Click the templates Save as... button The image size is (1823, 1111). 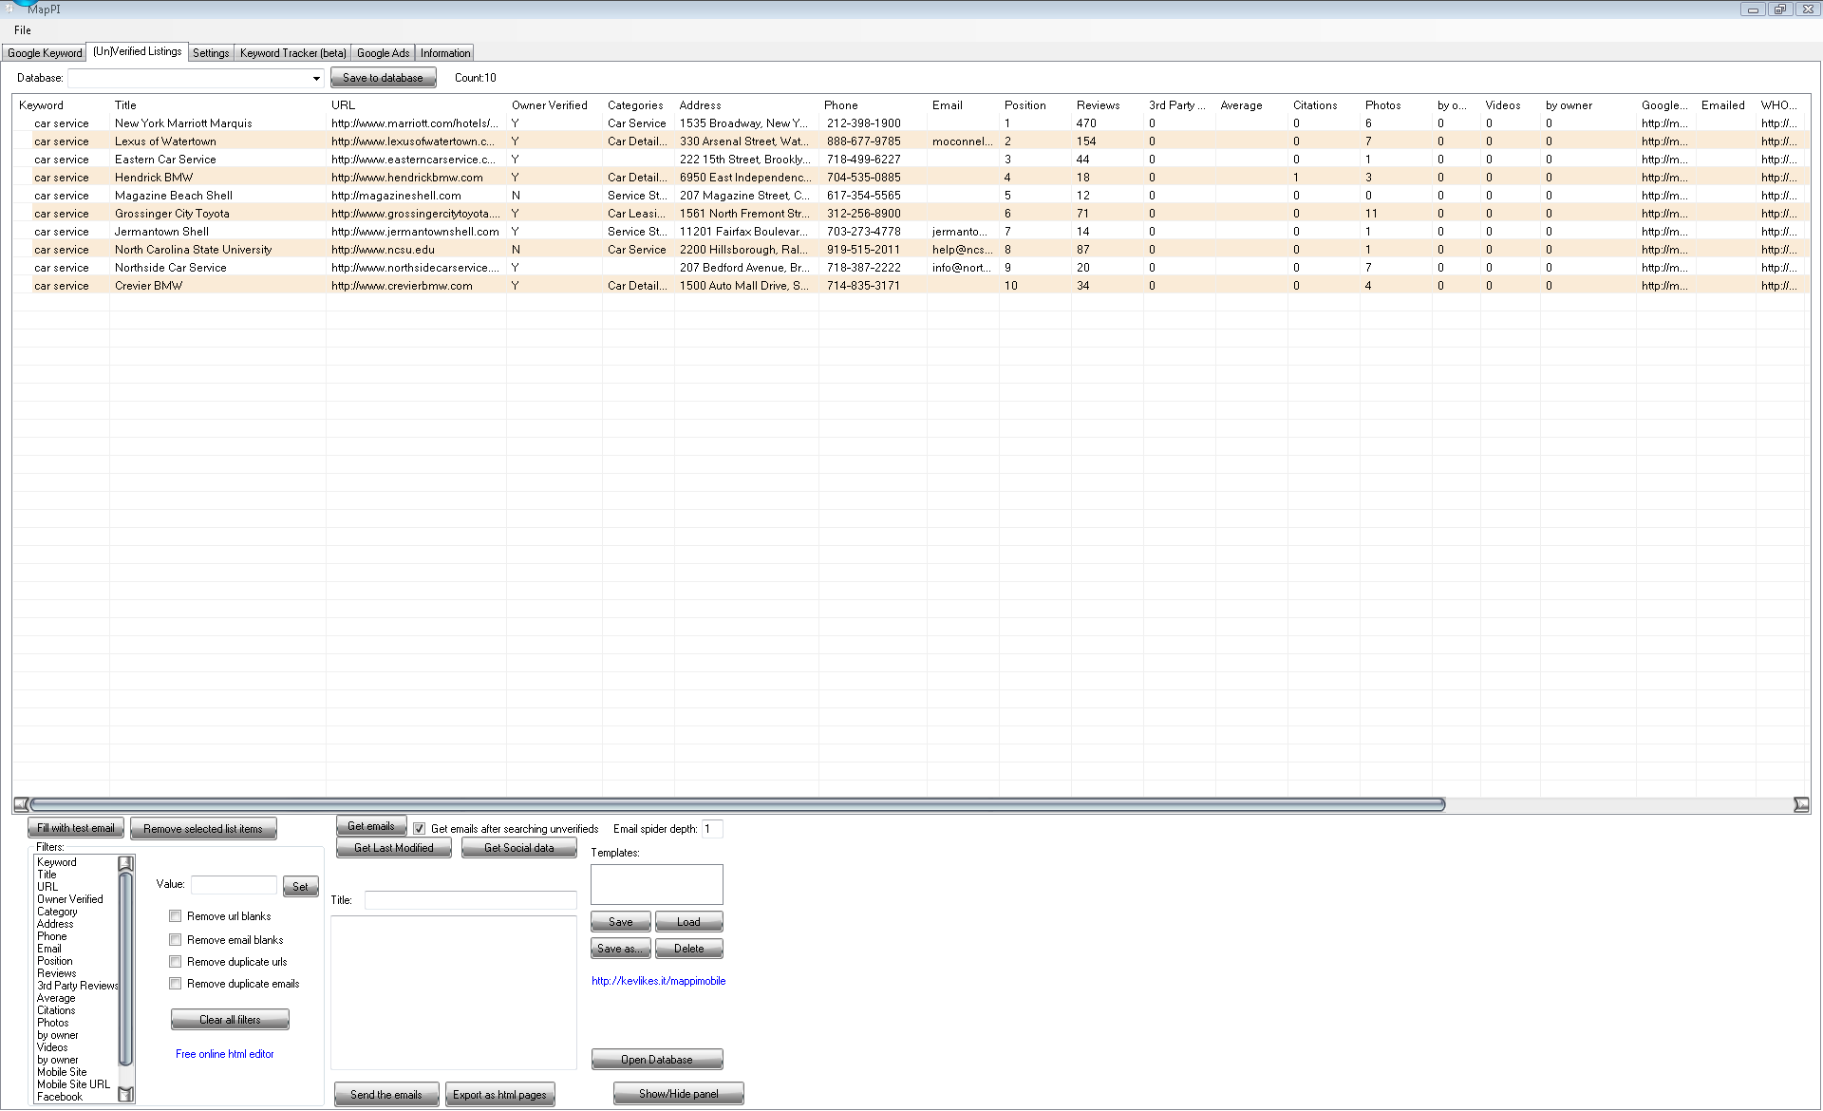point(621,949)
